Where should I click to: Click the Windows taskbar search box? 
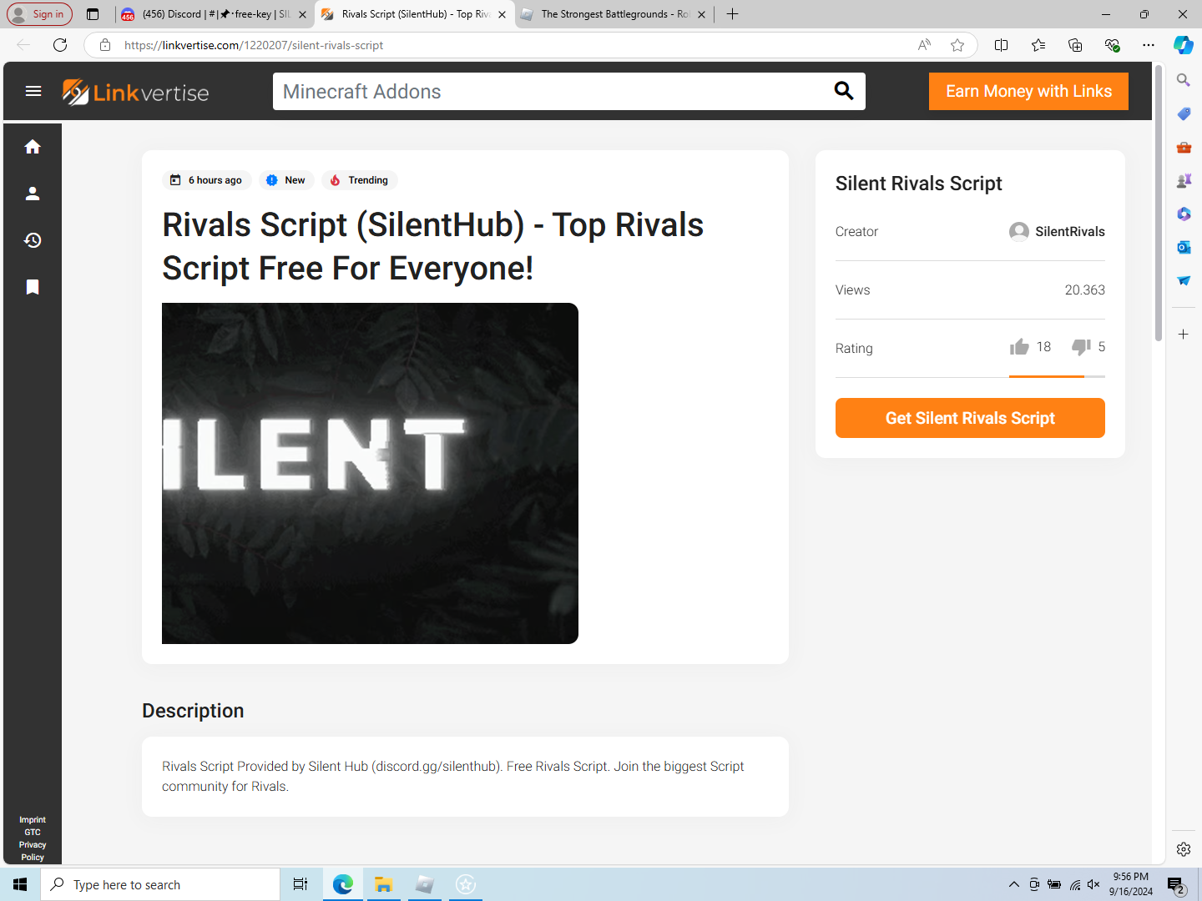pos(160,884)
